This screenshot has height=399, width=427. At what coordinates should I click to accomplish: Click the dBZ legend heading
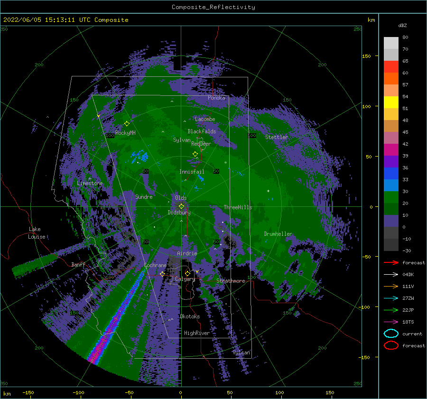click(402, 25)
